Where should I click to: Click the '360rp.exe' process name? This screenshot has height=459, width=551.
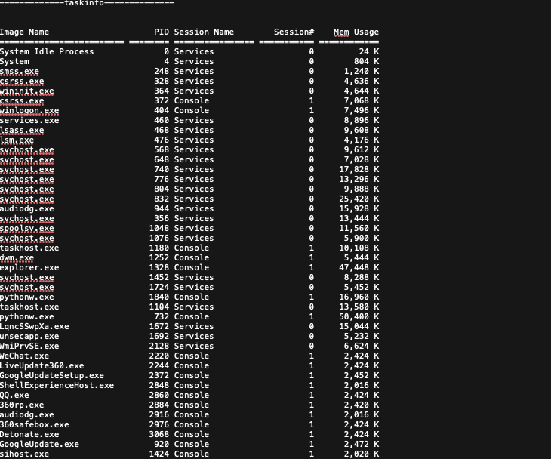[22, 405]
